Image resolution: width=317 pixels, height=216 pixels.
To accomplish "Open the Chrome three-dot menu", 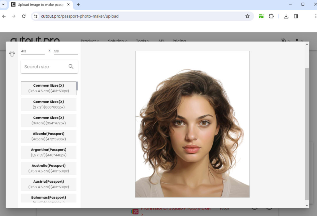I will click(315, 16).
